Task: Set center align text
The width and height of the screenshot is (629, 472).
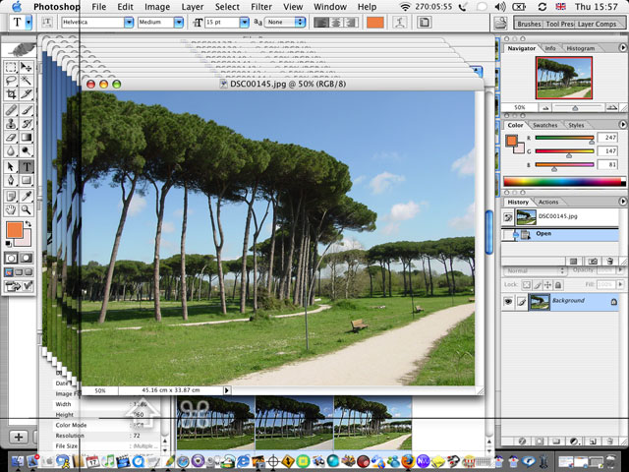Action: (x=336, y=22)
